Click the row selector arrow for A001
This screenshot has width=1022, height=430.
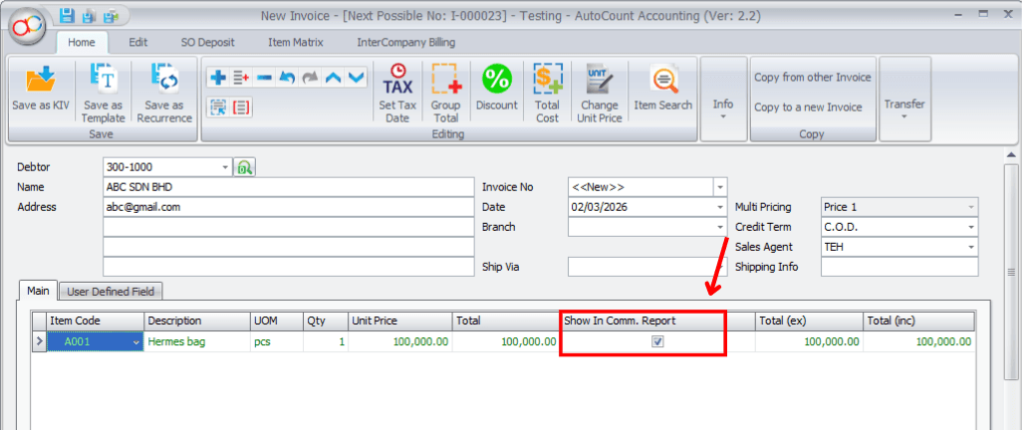tap(40, 342)
